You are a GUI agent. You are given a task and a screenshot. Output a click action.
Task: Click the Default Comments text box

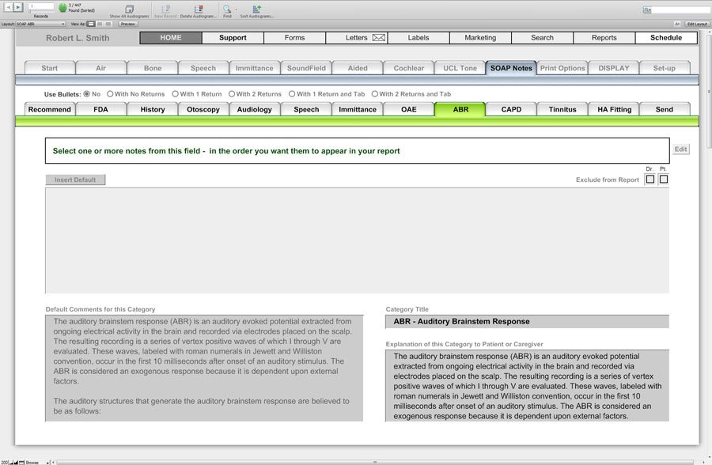click(x=204, y=369)
